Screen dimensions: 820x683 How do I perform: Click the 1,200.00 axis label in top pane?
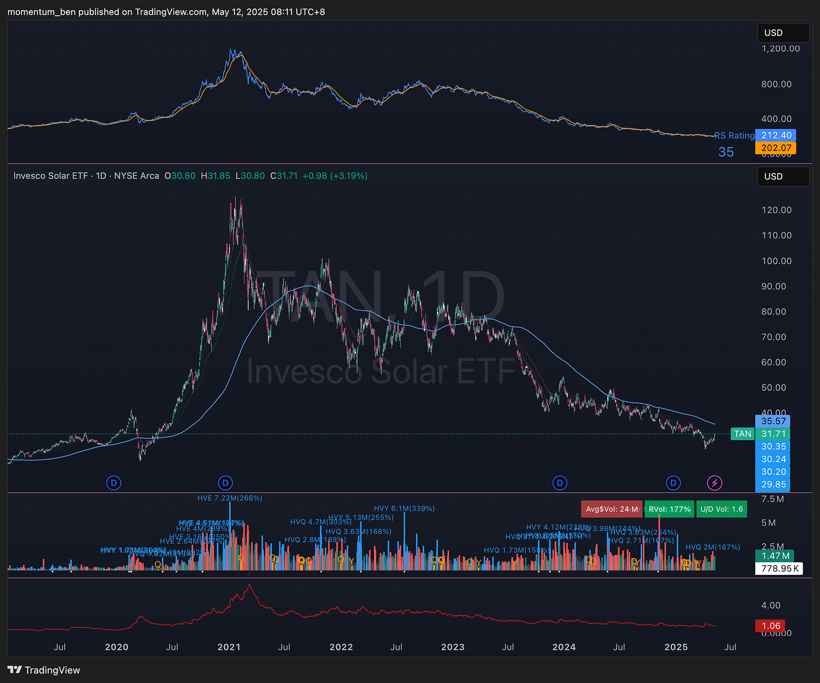pos(781,48)
